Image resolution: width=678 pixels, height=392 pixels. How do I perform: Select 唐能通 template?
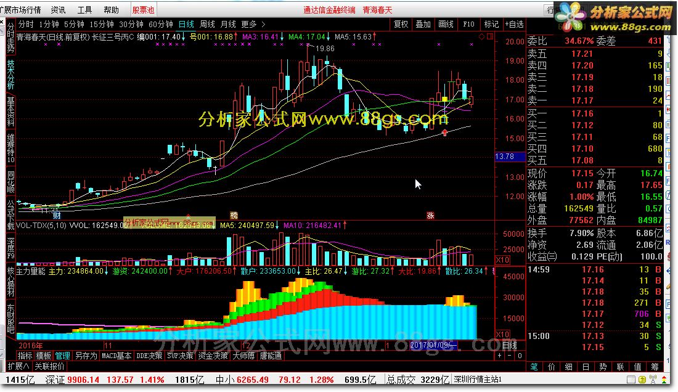click(x=271, y=356)
